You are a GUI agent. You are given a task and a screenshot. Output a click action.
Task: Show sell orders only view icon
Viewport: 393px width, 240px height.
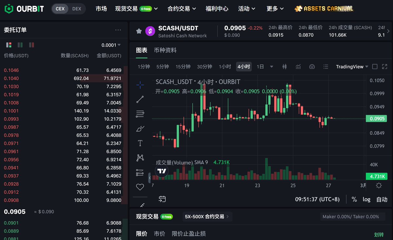(x=31, y=45)
